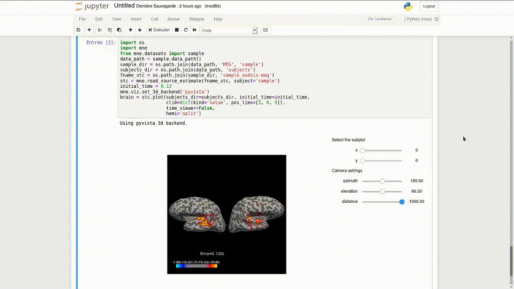
Task: Open the cell type Code dropdown
Action: [229, 31]
